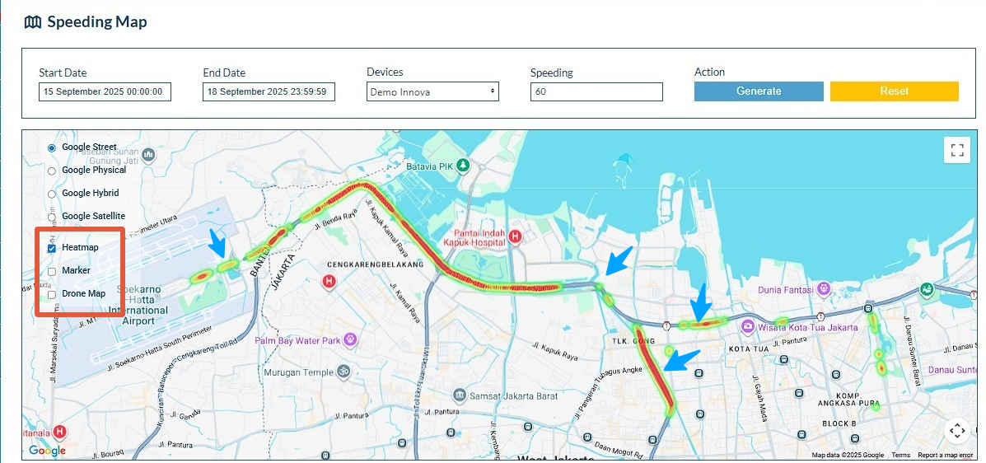Enable the Marker layer checkbox
Screen dimensions: 986x463
point(52,271)
